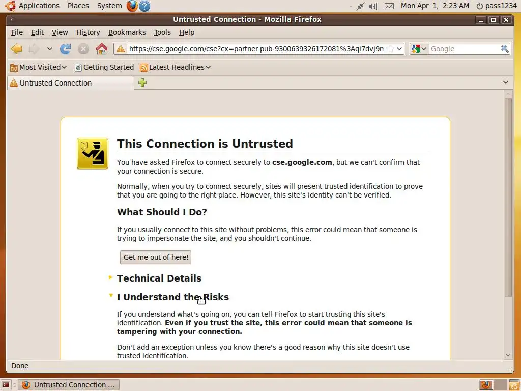Select the Untrusted Connection tab
Image resolution: width=521 pixels, height=391 pixels.
point(70,83)
